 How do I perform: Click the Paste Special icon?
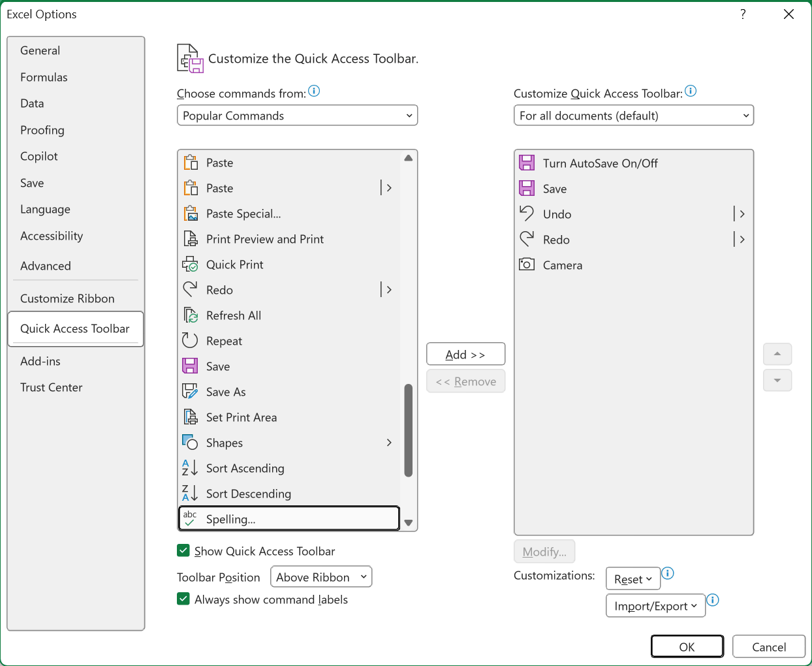[191, 214]
